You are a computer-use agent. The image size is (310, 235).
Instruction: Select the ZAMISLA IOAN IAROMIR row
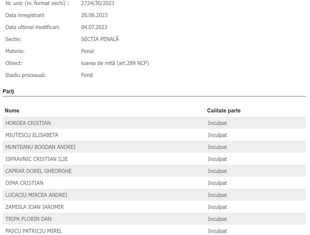[x=154, y=207]
